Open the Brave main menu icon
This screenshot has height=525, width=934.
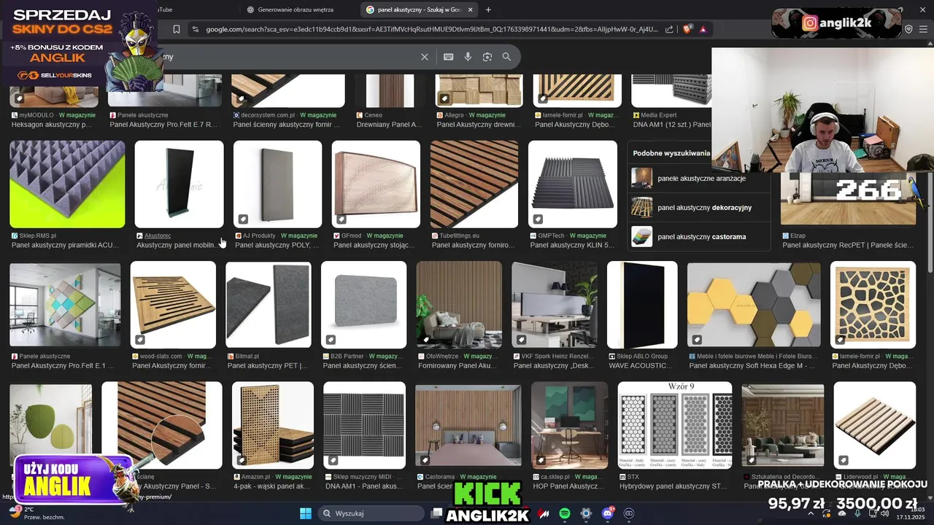coord(923,29)
